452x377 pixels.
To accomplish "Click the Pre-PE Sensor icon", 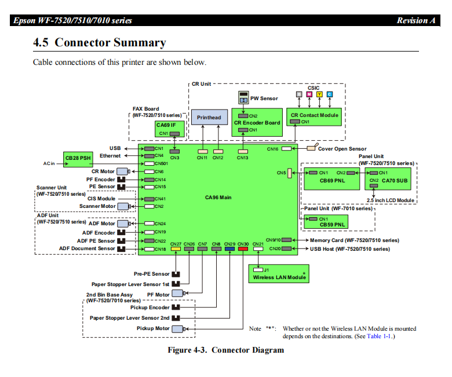I will tap(176, 274).
